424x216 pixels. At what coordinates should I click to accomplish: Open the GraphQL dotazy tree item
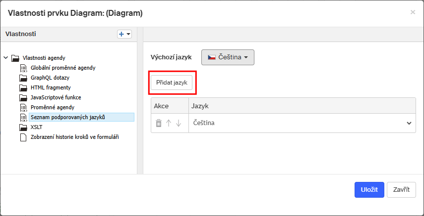point(50,78)
